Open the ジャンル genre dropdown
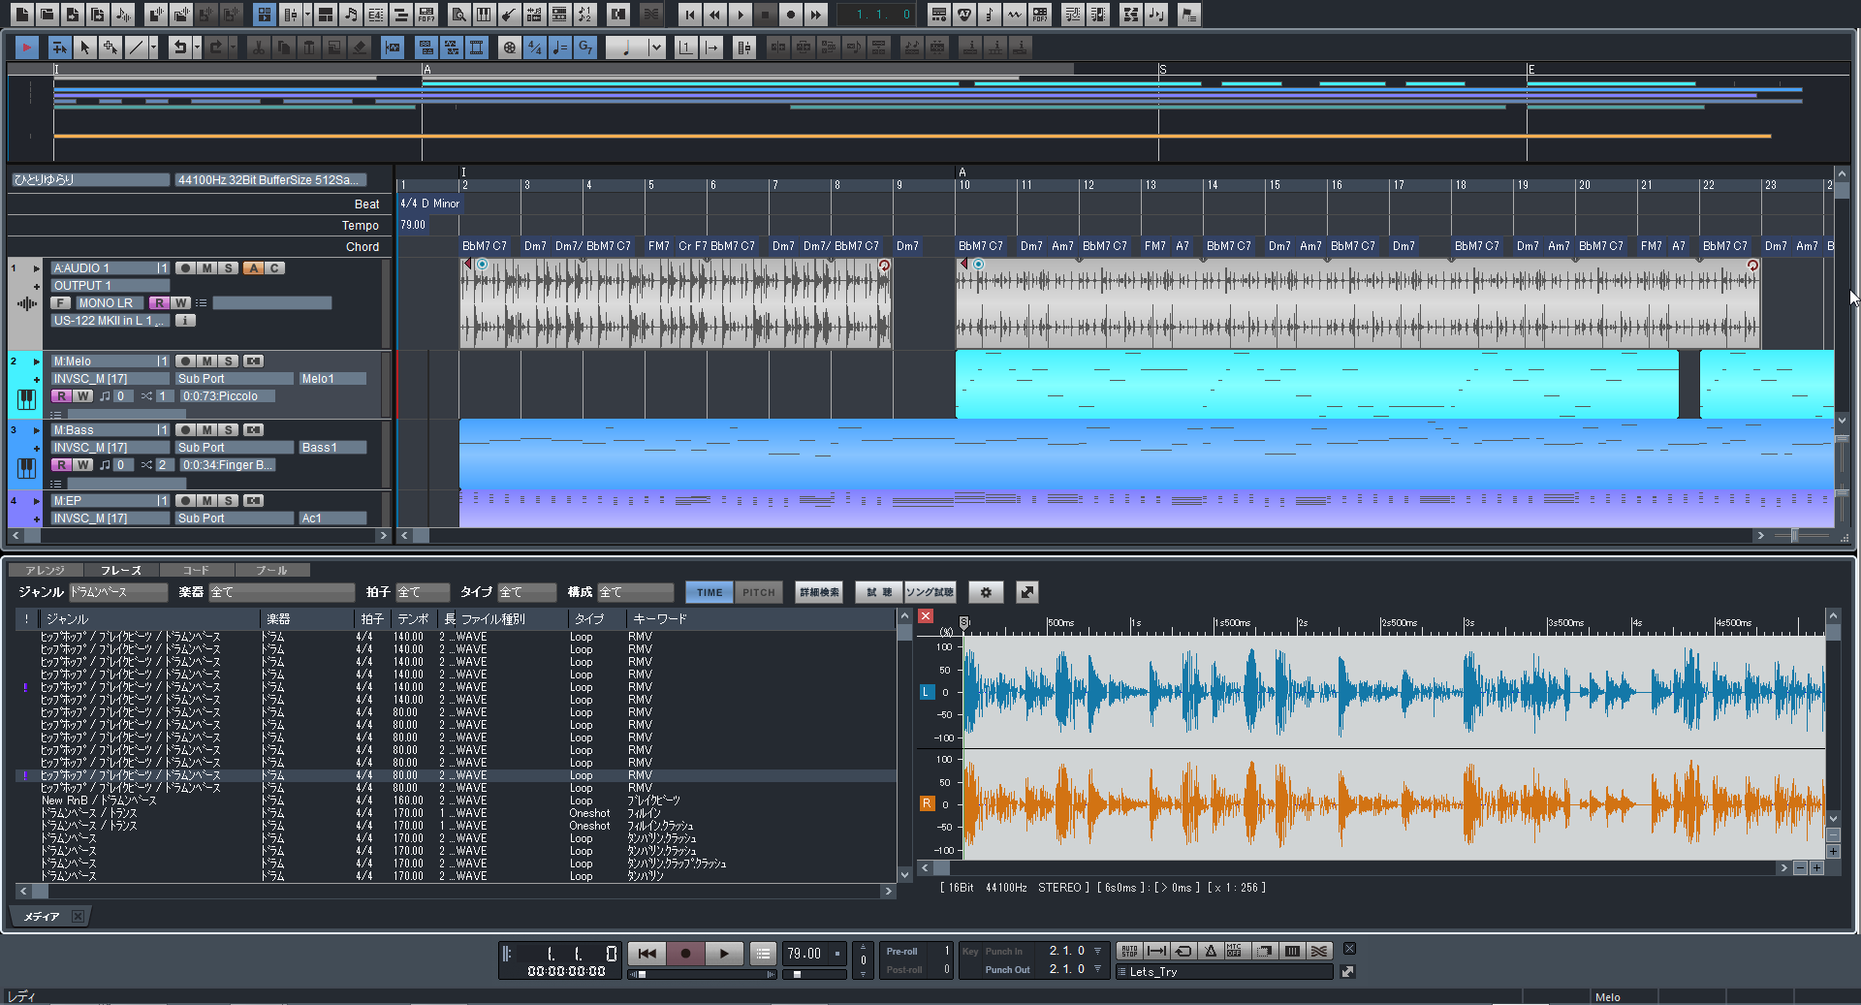Screen dimensions: 1861x1005 (118, 592)
